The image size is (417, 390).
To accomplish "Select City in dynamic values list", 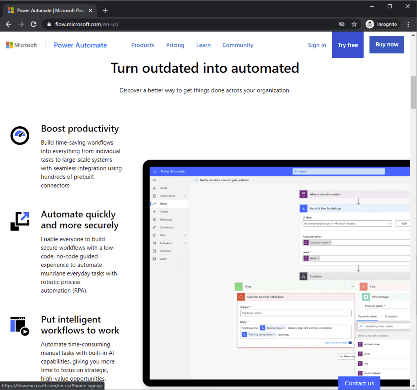I will pos(383,363).
